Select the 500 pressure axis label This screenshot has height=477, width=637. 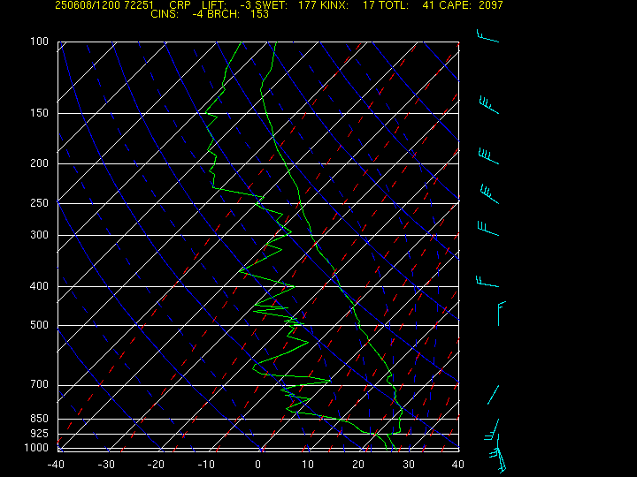coord(40,325)
